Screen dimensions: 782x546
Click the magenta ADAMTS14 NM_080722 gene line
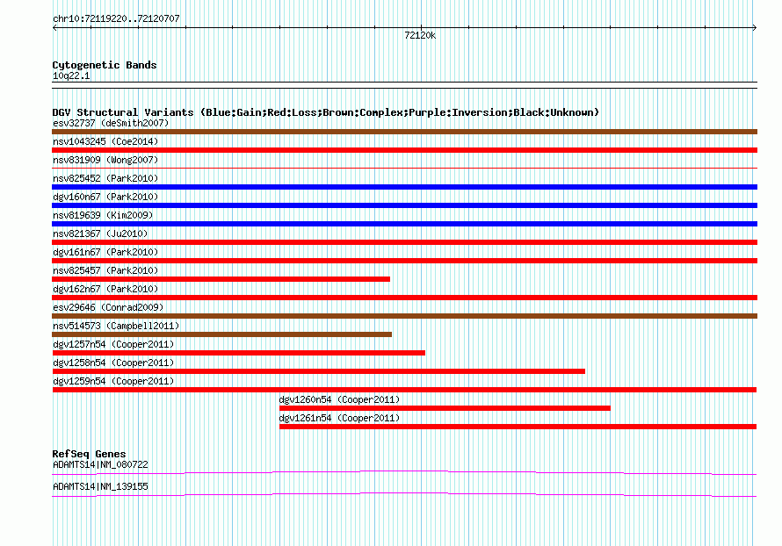pos(404,472)
